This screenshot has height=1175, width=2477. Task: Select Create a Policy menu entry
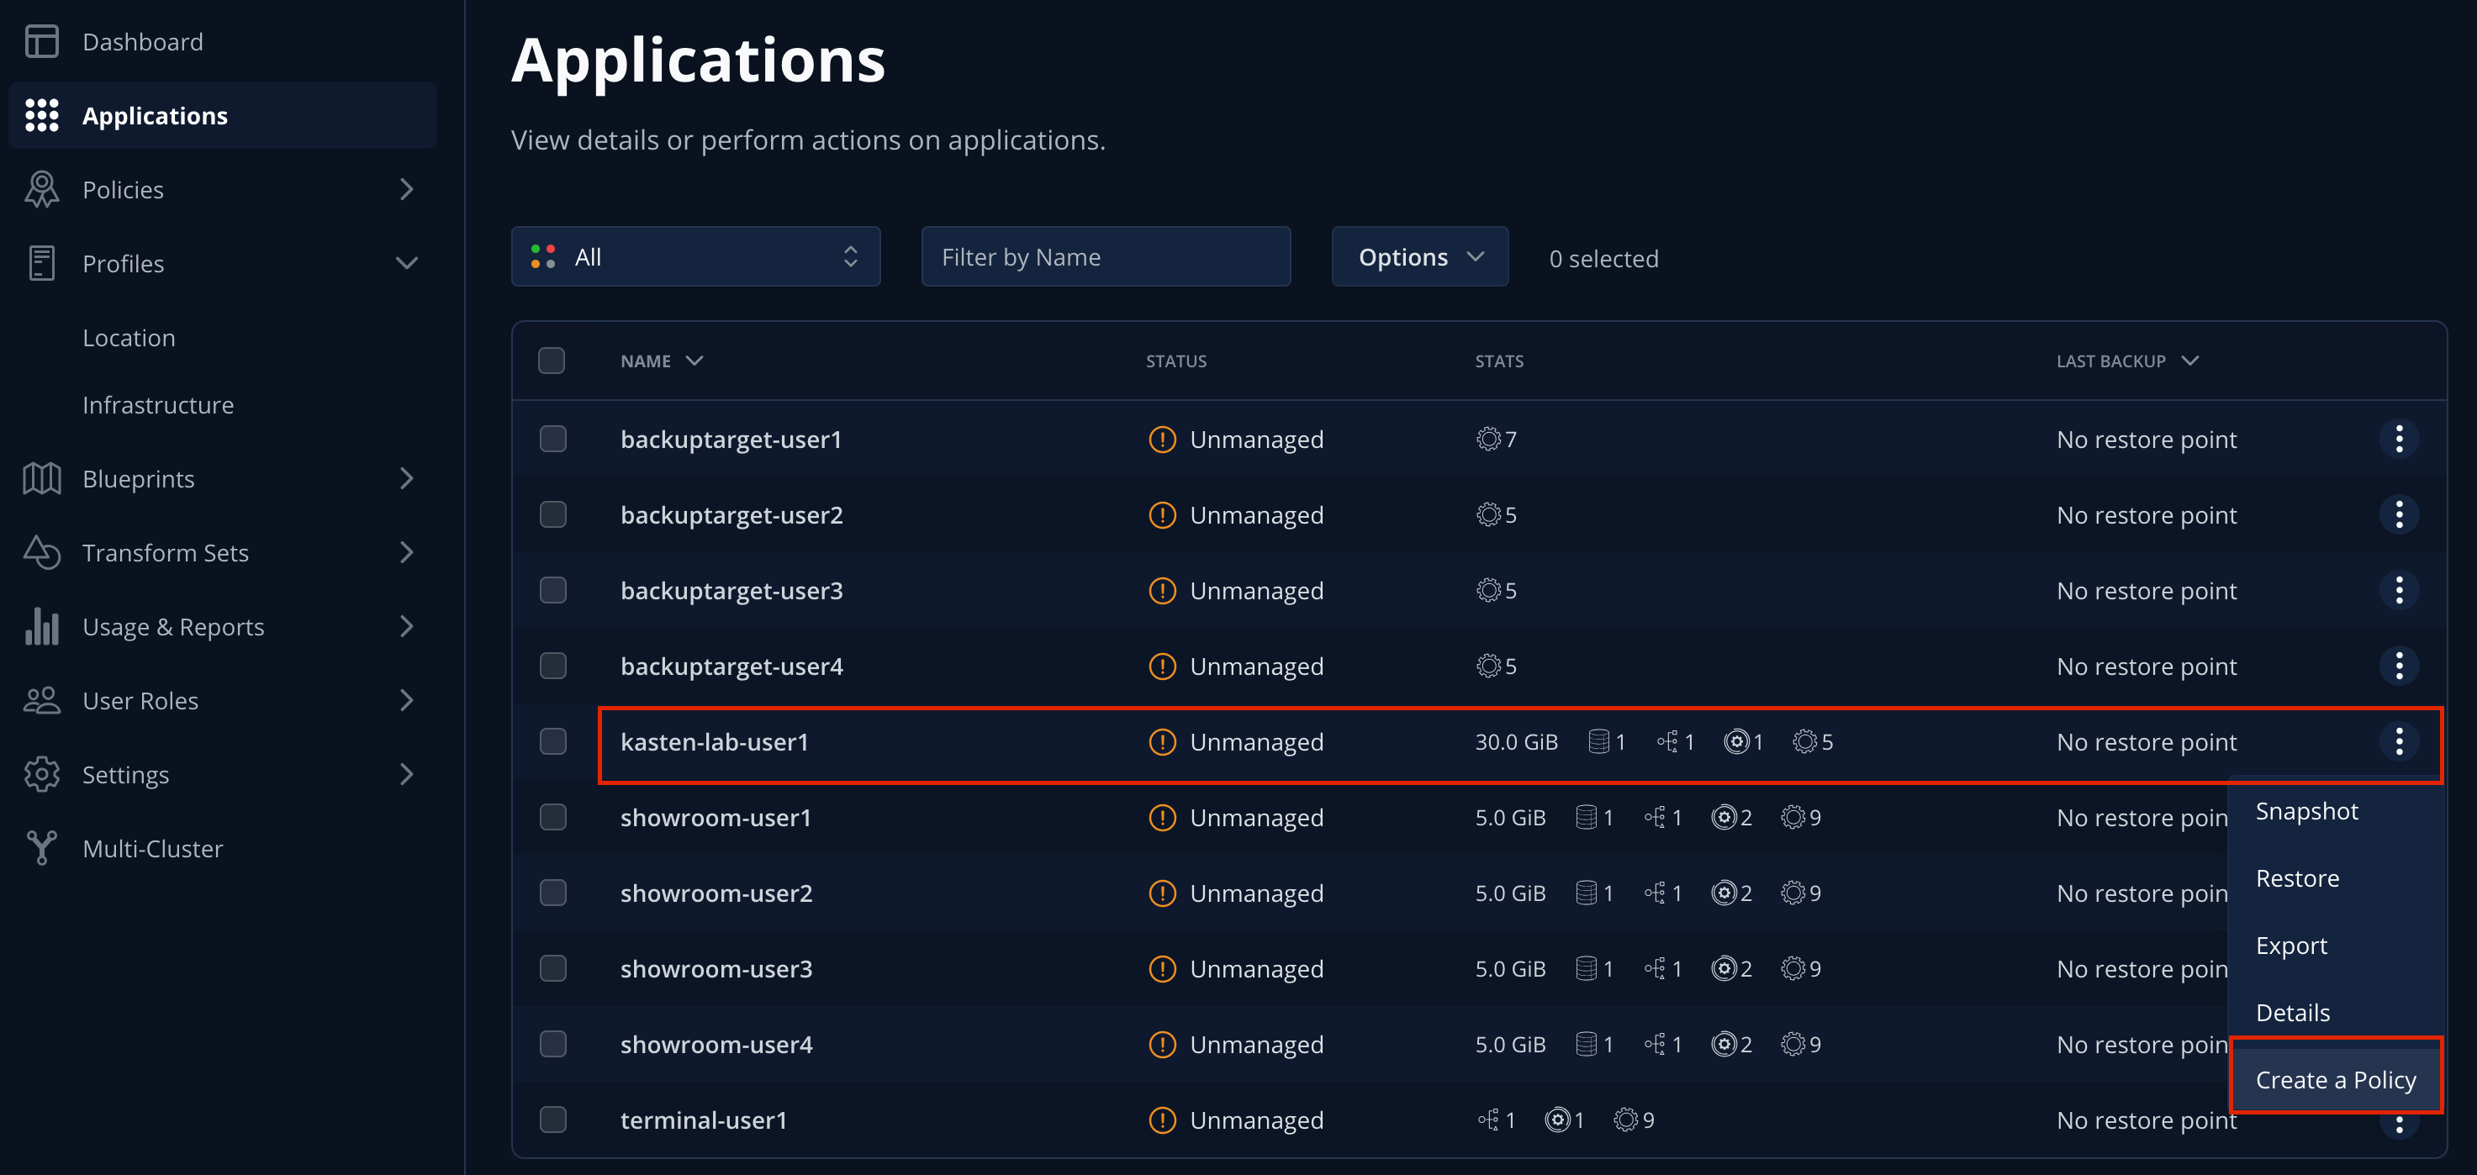(x=2336, y=1081)
